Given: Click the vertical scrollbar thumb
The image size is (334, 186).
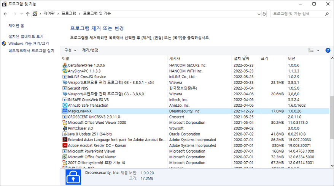Looking at the screenshot, I should tap(332, 117).
